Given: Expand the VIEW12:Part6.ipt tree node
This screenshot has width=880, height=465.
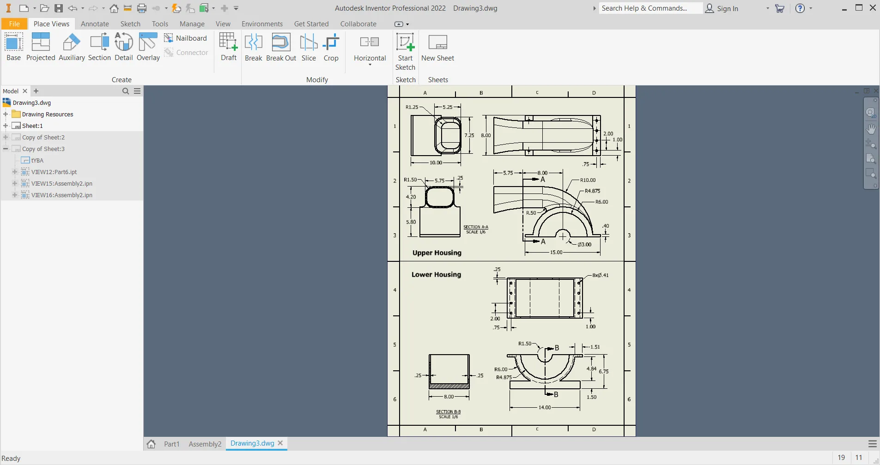Looking at the screenshot, I should (x=15, y=172).
